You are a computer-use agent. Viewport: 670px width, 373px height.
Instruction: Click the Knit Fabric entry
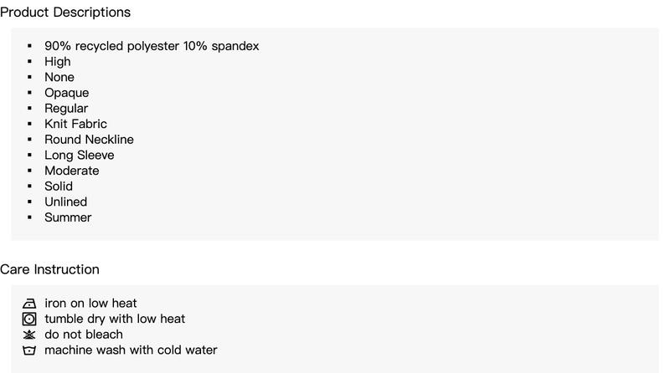pyautogui.click(x=75, y=124)
